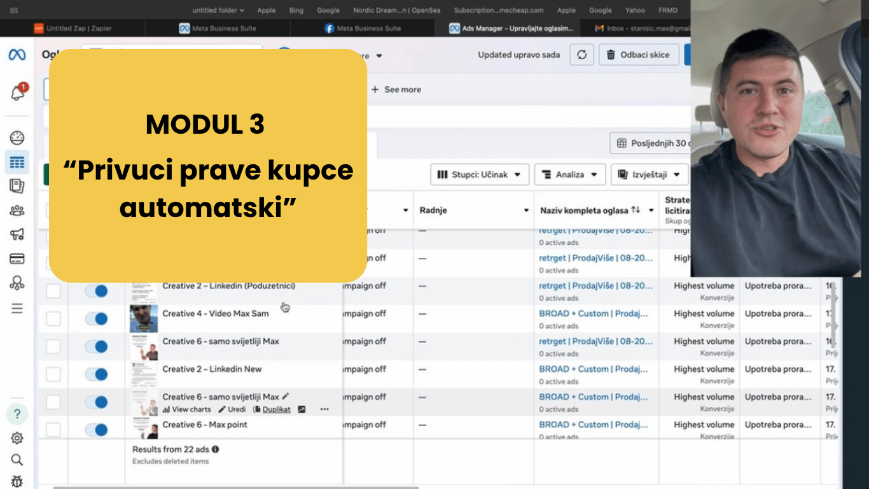Open the settings gear in left sidebar
Image resolution: width=869 pixels, height=489 pixels.
(x=17, y=438)
